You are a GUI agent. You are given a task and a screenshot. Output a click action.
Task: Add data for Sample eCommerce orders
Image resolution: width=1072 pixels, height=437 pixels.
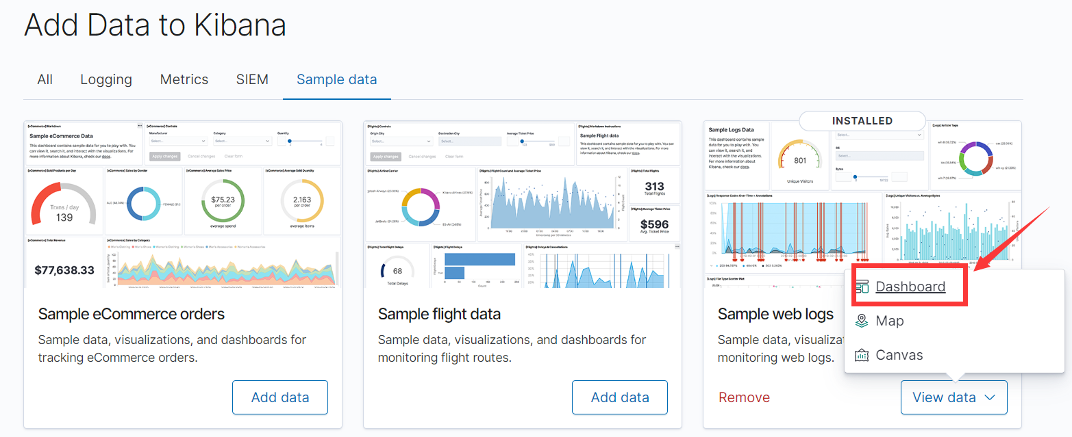[x=280, y=397]
